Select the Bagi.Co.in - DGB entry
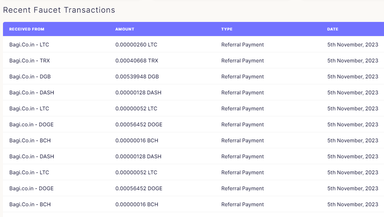 (30, 77)
